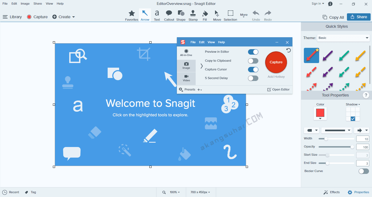372x197 pixels.
Task: Click the red Capture record icon
Action: (29, 17)
